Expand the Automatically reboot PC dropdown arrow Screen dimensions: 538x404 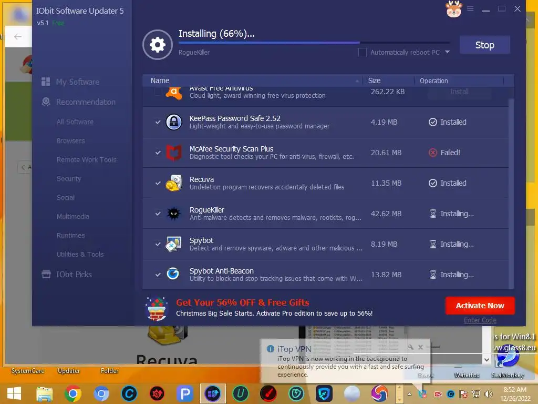tap(447, 52)
